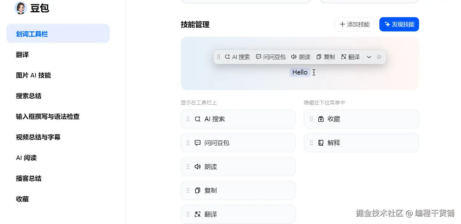Click the 豆包 avatar logo
The image size is (461, 224).
21,8
